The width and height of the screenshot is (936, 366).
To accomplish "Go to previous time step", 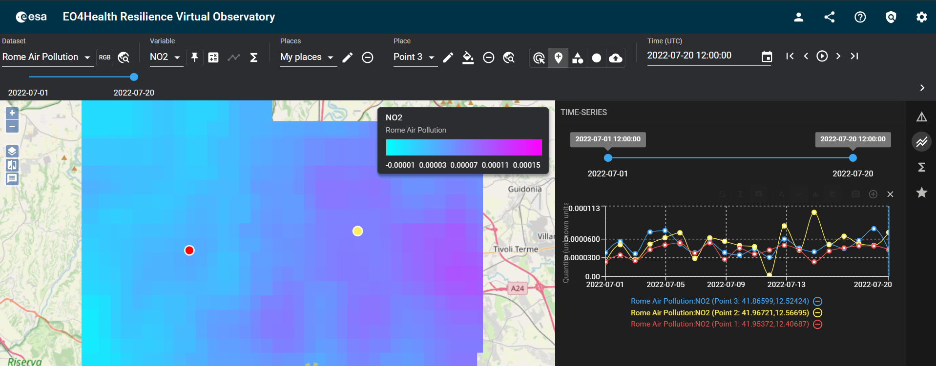I will point(806,56).
